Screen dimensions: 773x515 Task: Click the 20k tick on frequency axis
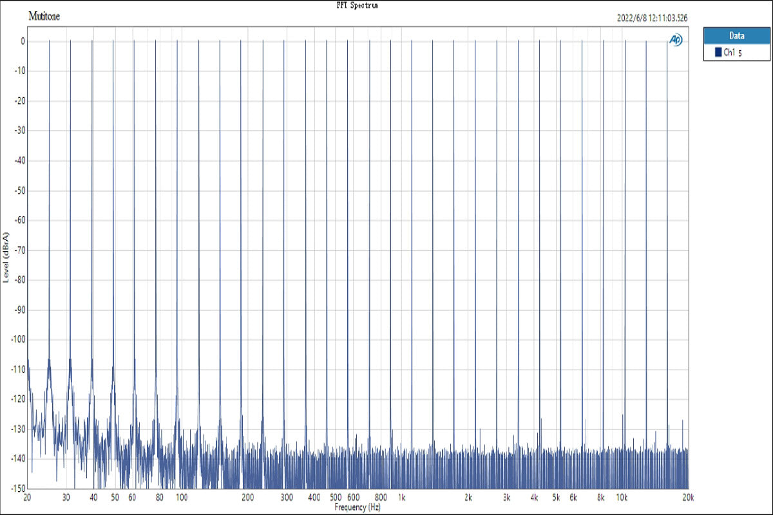click(688, 498)
